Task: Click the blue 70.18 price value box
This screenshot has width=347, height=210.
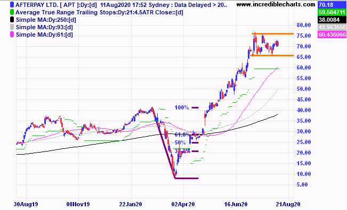Action: [x=332, y=5]
